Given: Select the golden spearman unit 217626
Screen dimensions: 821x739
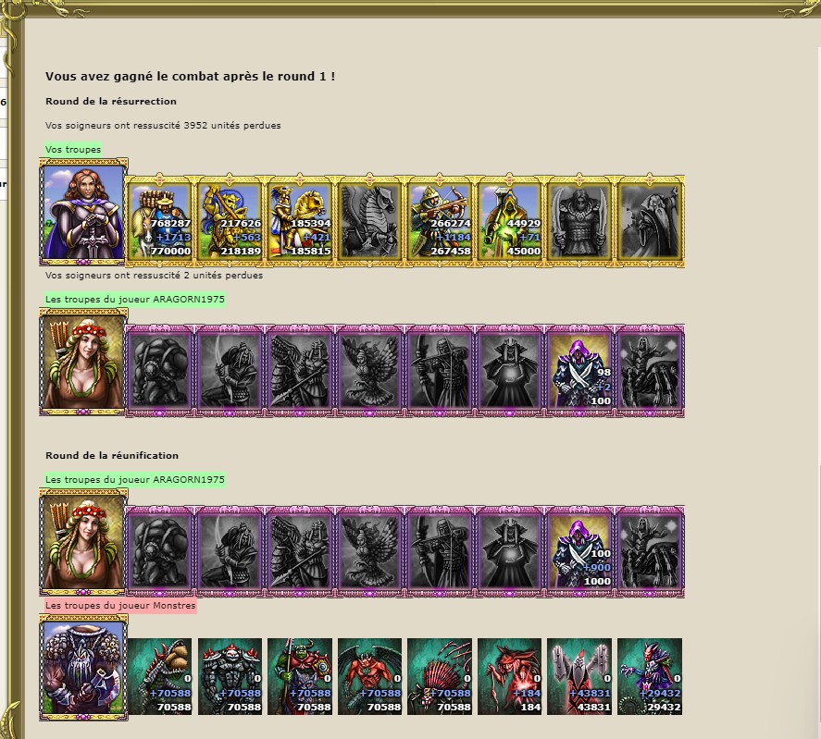Looking at the screenshot, I should click(230, 221).
